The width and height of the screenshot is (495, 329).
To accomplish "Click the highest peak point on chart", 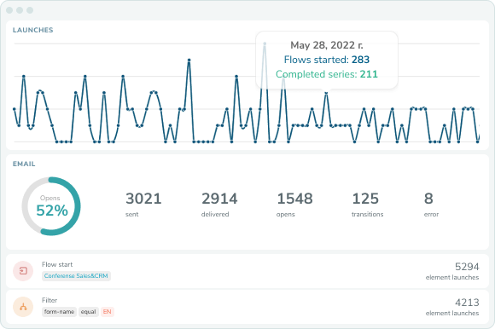I will tap(265, 43).
